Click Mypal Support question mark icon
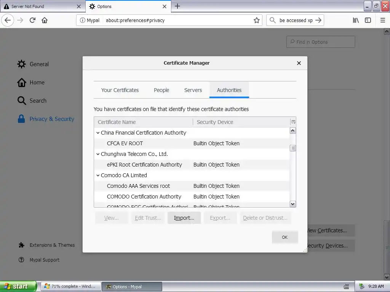Viewport: 390px width, 292px height. coord(21,260)
